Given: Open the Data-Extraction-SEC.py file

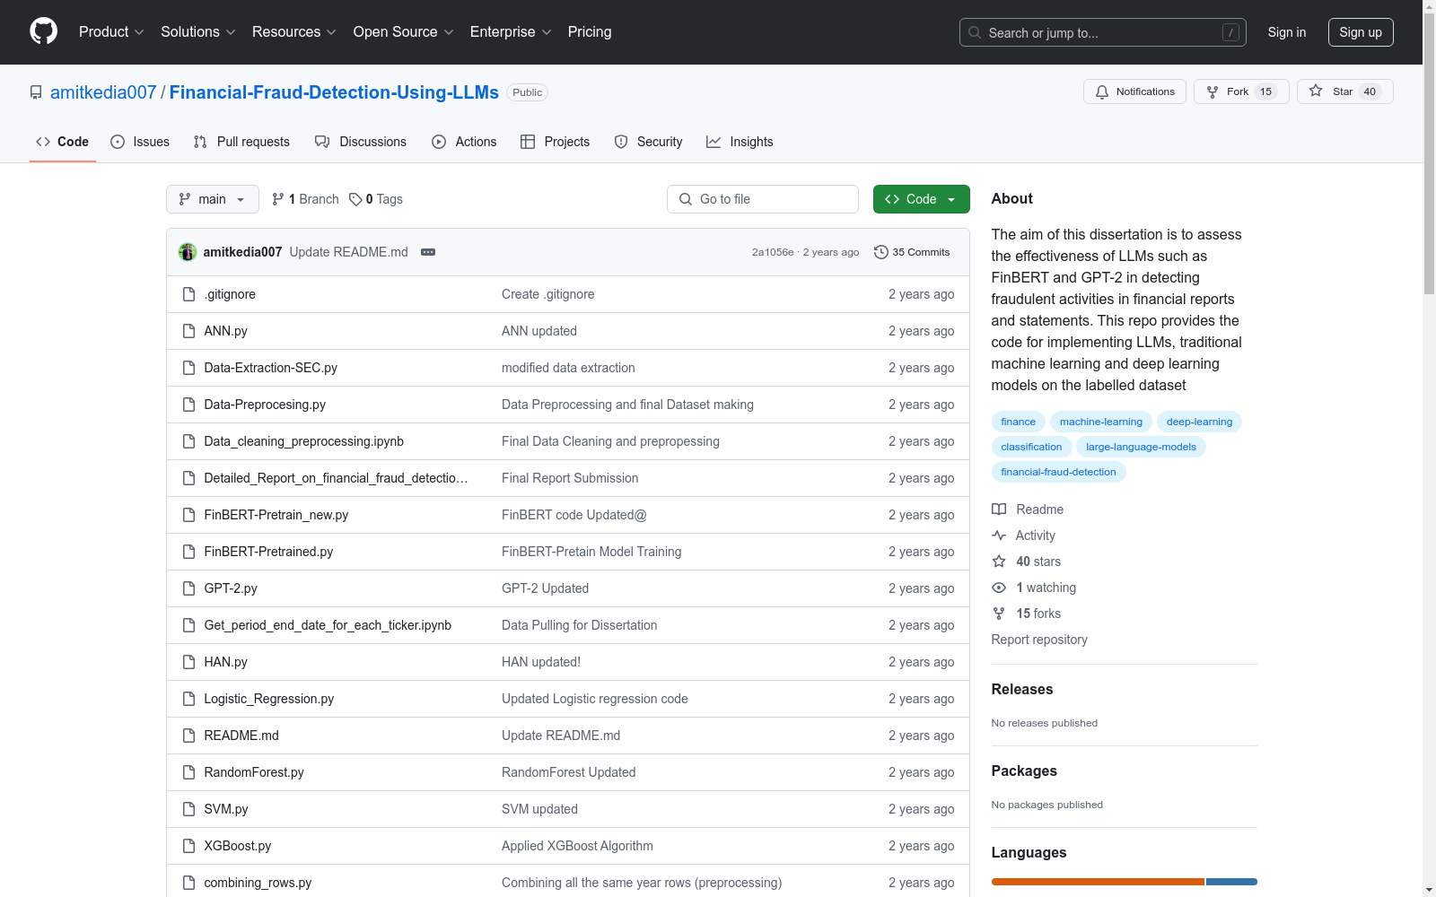Looking at the screenshot, I should tap(271, 368).
